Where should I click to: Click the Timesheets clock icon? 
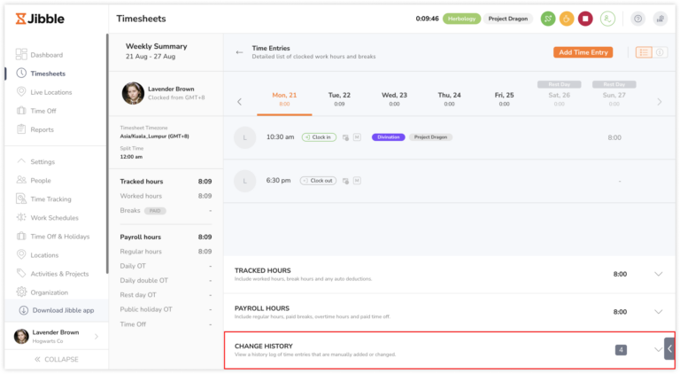click(21, 73)
